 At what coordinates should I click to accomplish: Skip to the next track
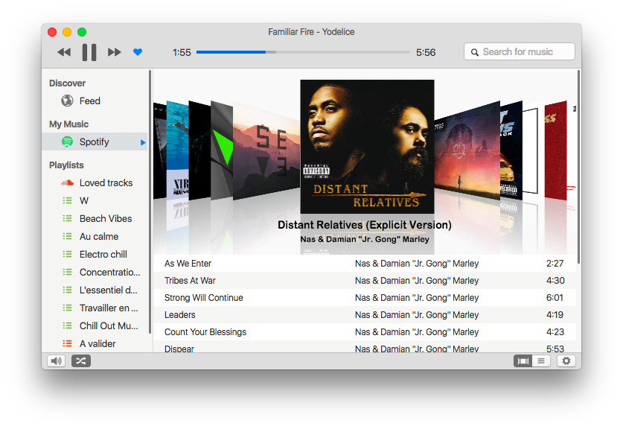point(115,52)
